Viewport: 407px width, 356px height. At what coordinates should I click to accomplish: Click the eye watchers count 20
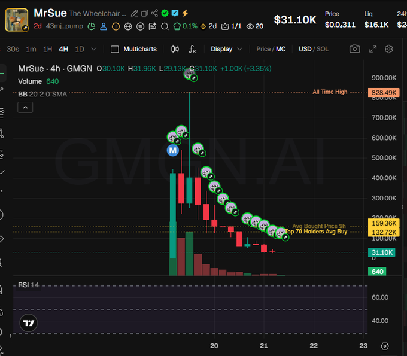pyautogui.click(x=254, y=26)
